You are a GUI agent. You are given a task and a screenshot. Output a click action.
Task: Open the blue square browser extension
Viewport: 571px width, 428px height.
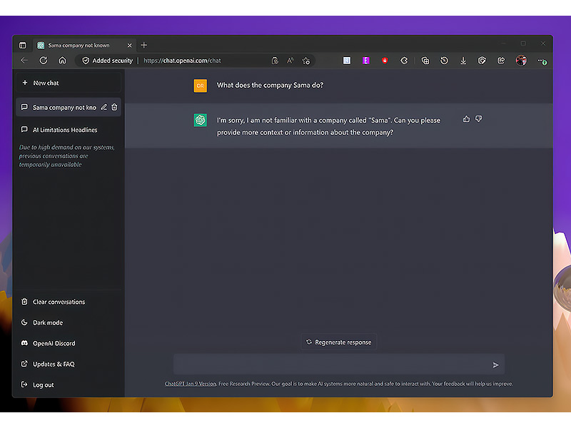pos(347,61)
